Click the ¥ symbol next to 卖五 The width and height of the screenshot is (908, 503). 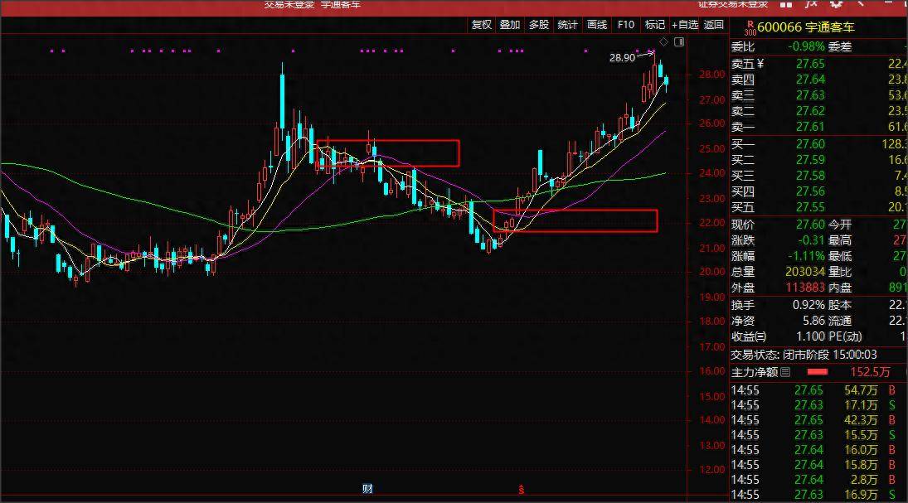click(760, 64)
